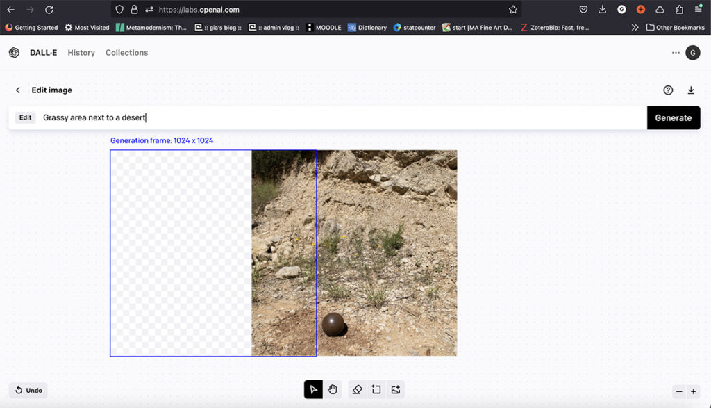Open the ZoteroBib bookmark
This screenshot has width=711, height=408.
(555, 28)
